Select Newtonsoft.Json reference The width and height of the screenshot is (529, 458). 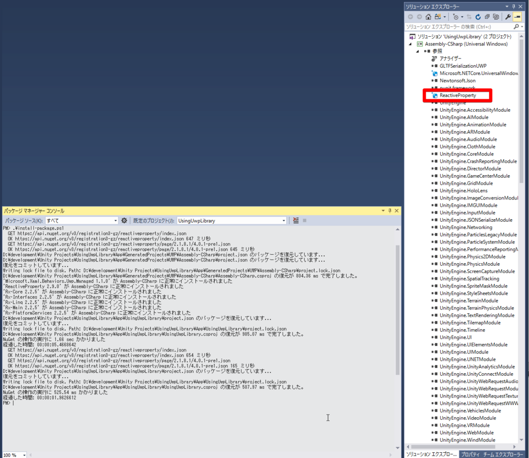click(458, 81)
